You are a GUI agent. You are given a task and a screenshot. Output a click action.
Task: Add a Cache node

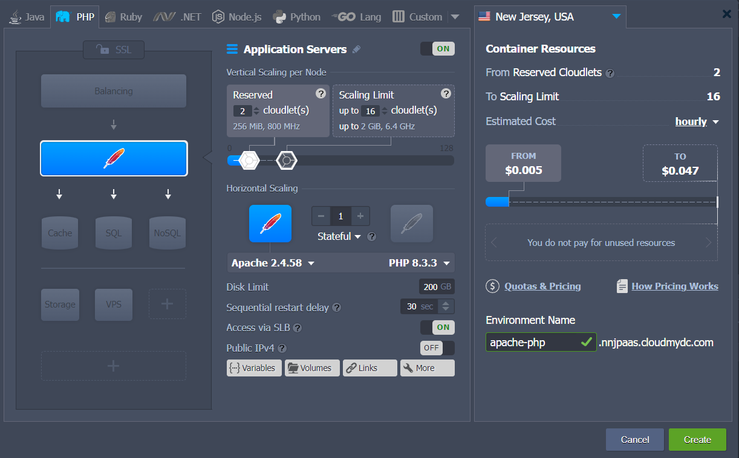coord(60,233)
